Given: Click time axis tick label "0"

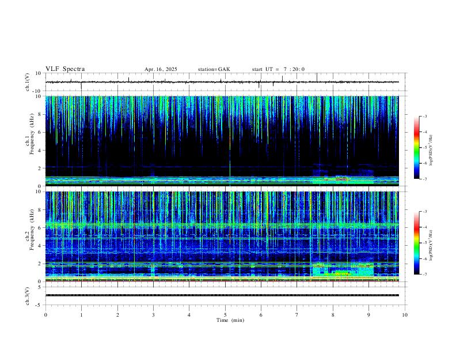Looking at the screenshot, I should [x=45, y=315].
